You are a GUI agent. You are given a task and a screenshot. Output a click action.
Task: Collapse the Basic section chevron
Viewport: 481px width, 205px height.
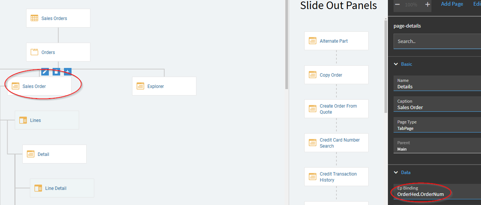pos(396,64)
